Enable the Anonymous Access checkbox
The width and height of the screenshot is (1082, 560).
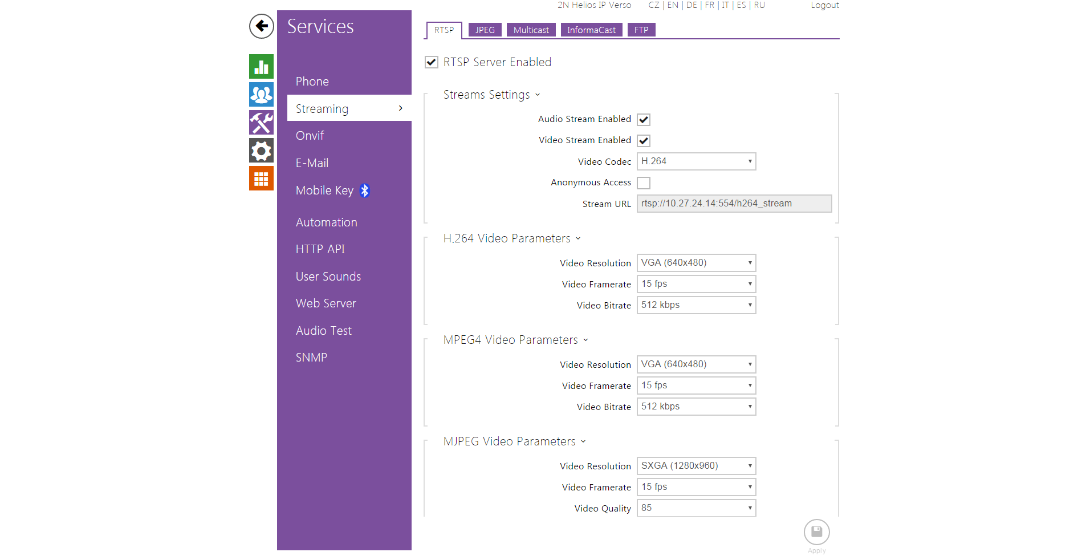644,183
